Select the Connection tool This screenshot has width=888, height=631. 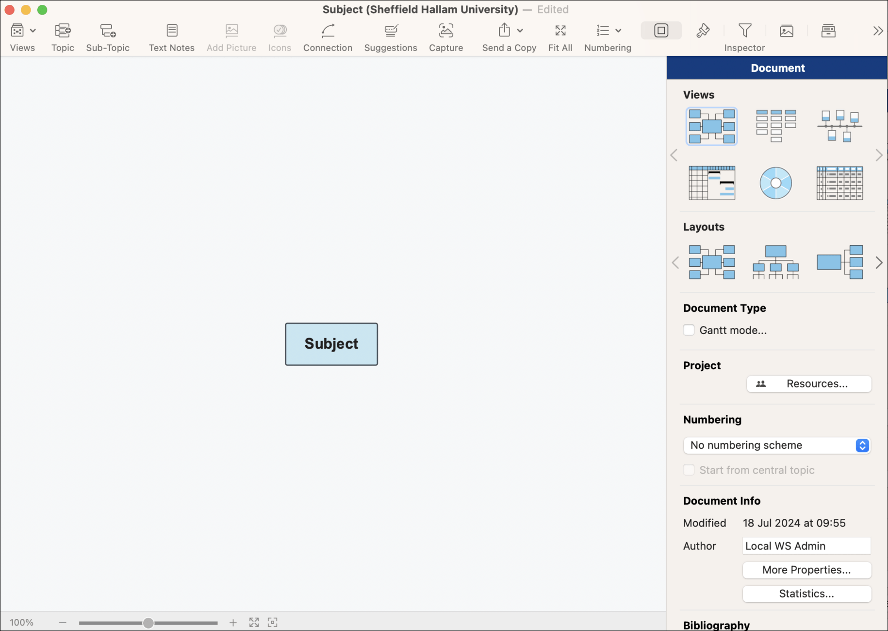[x=328, y=31]
